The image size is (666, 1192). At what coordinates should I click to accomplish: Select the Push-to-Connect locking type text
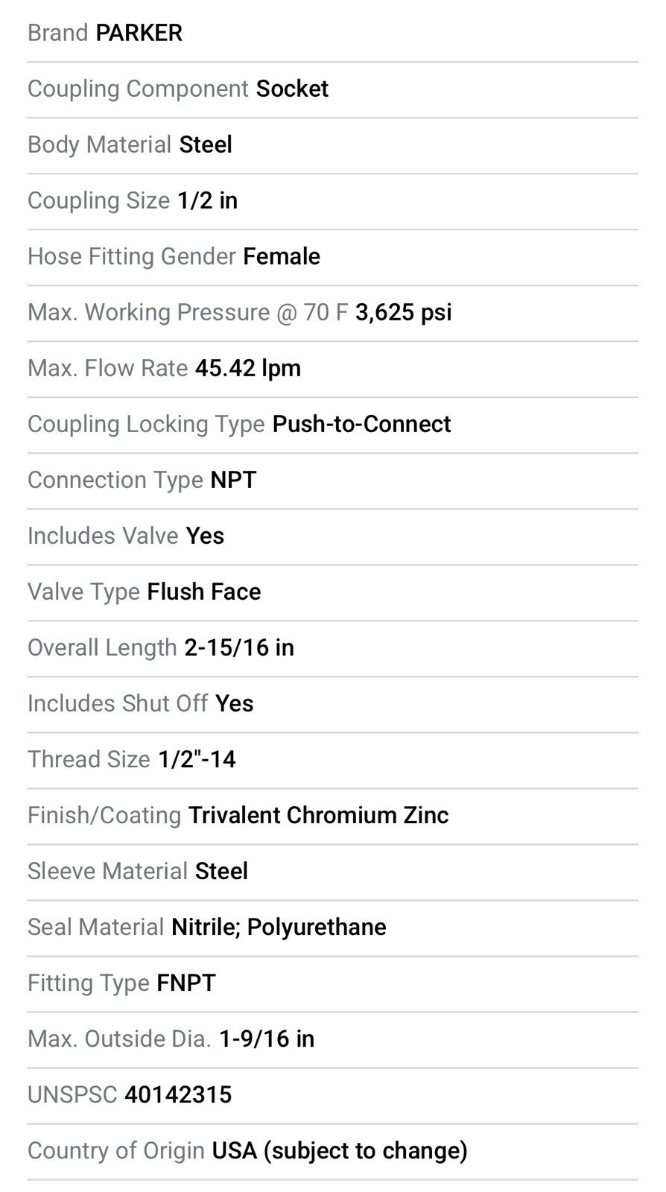[x=361, y=424]
